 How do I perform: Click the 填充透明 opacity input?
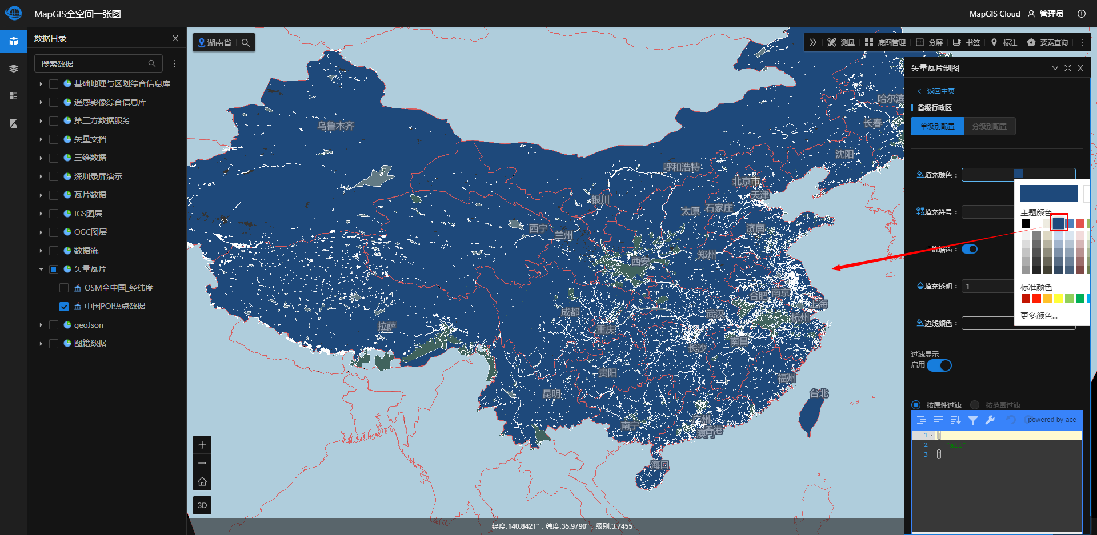tap(988, 286)
